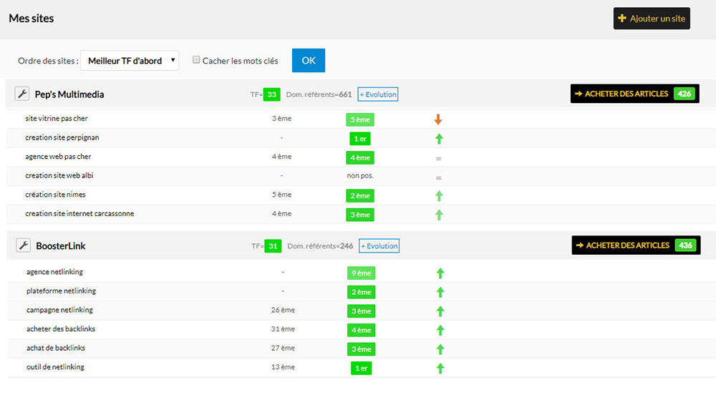
Task: Click the up arrow for campagne netlinking
Action: tap(440, 311)
